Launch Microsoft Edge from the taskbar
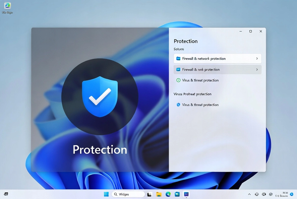This screenshot has height=199, width=297. pos(168,194)
